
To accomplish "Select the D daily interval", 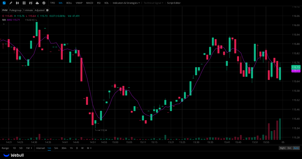I will click(77, 148).
